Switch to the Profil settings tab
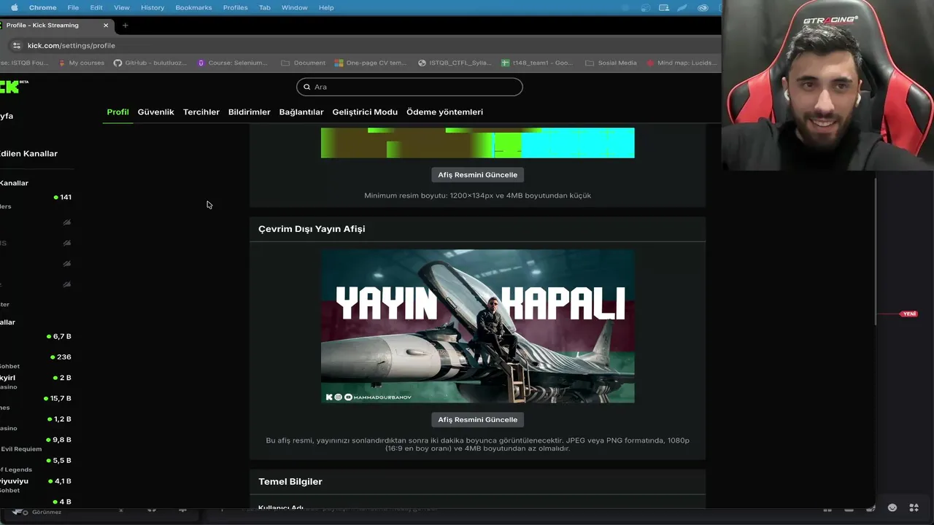 [x=117, y=112]
